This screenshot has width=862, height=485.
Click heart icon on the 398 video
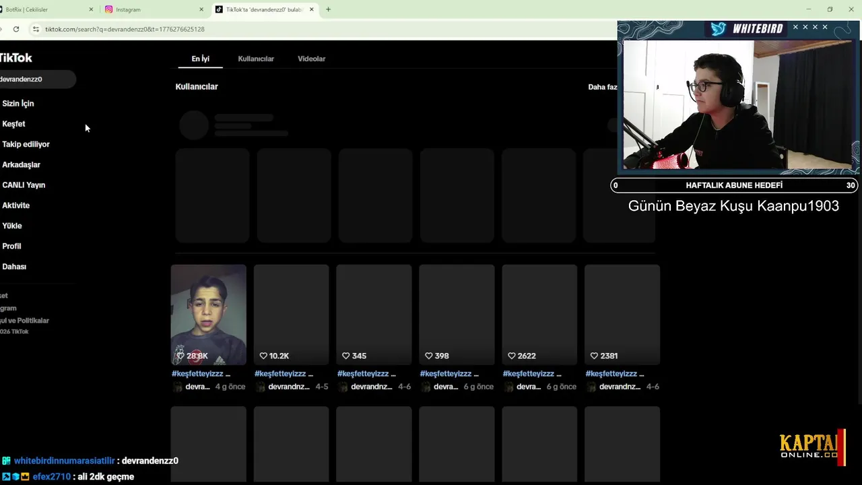tap(428, 356)
